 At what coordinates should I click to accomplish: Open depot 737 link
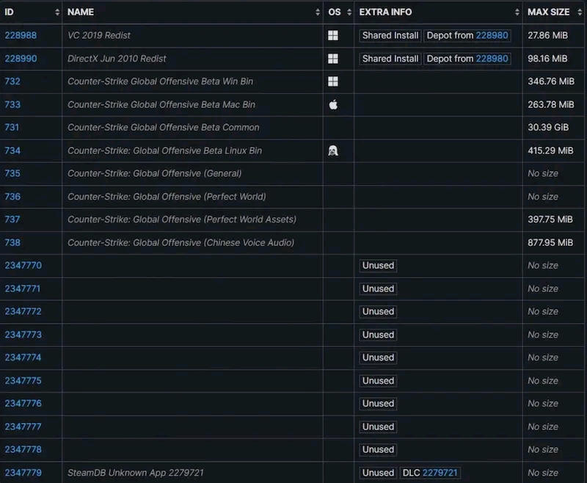point(12,219)
